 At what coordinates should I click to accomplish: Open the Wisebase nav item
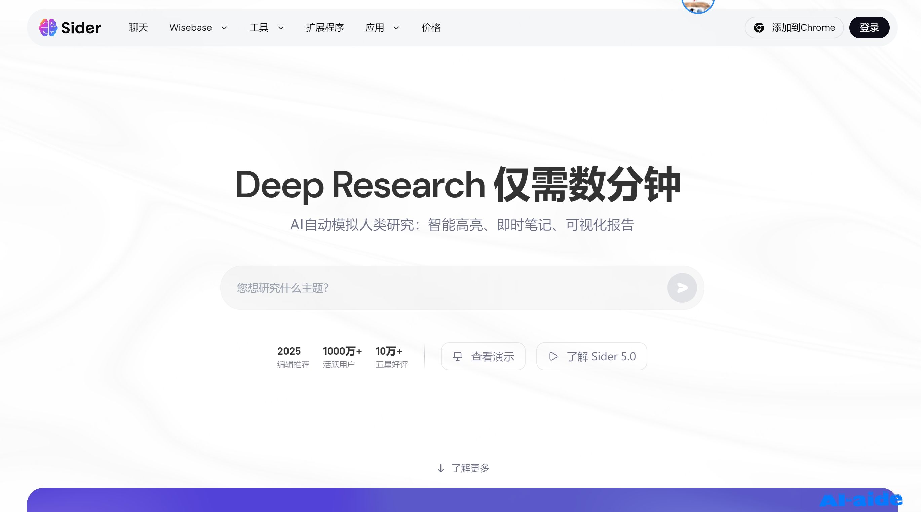tap(191, 28)
